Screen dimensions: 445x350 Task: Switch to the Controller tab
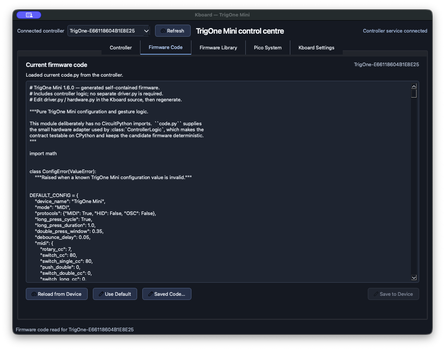pos(121,47)
